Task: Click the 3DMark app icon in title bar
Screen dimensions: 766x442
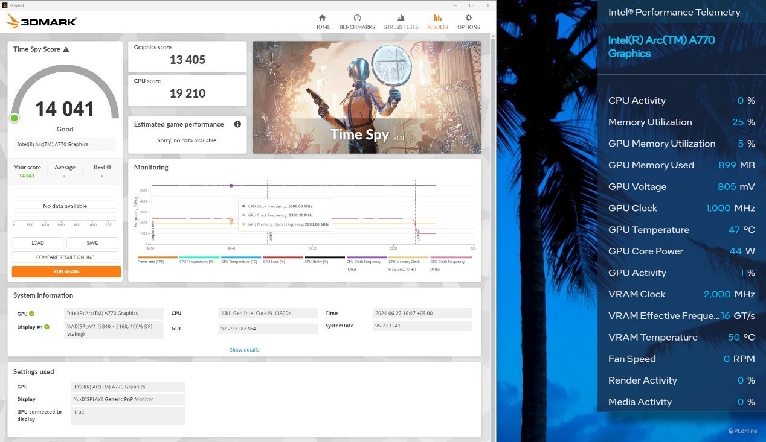Action: point(4,4)
